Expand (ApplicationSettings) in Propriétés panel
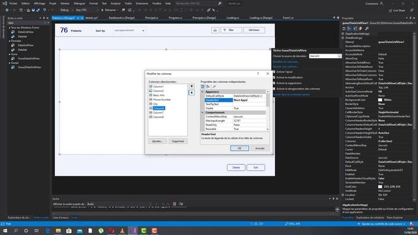 [x=343, y=34]
